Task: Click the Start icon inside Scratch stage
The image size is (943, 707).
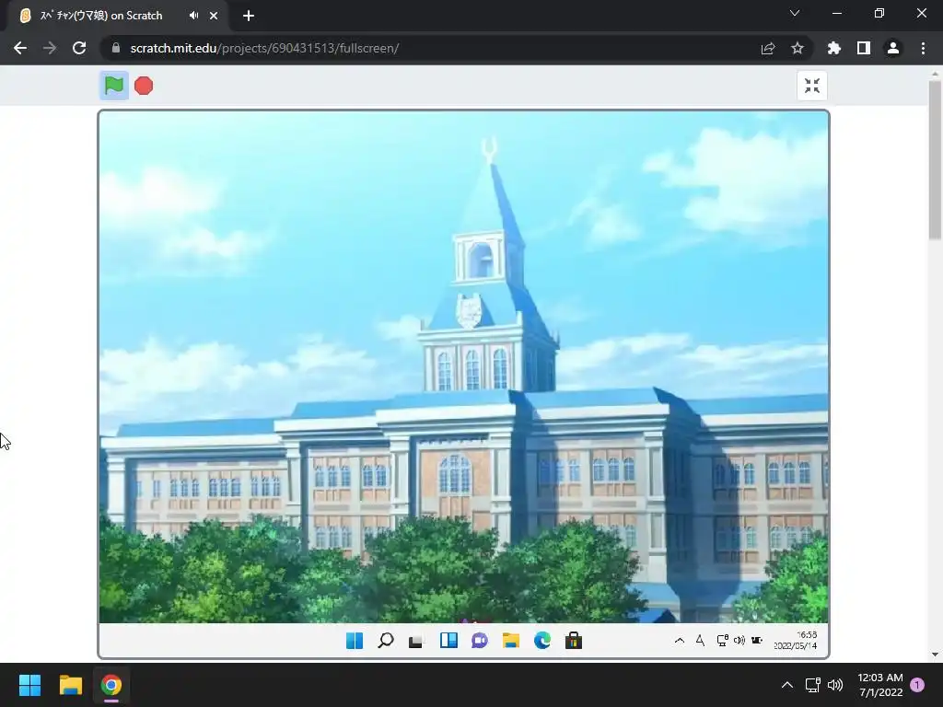Action: point(355,641)
